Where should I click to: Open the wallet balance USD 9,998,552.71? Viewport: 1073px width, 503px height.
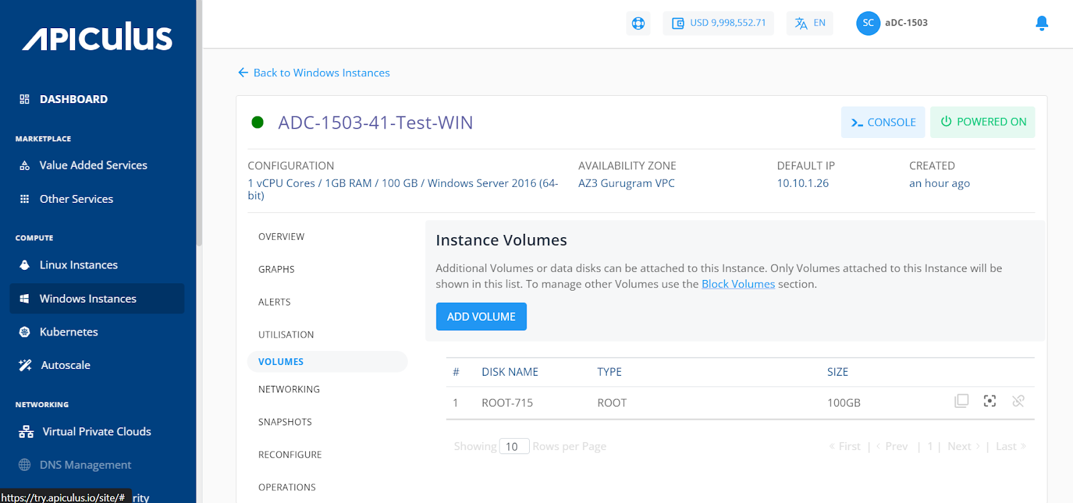(718, 23)
